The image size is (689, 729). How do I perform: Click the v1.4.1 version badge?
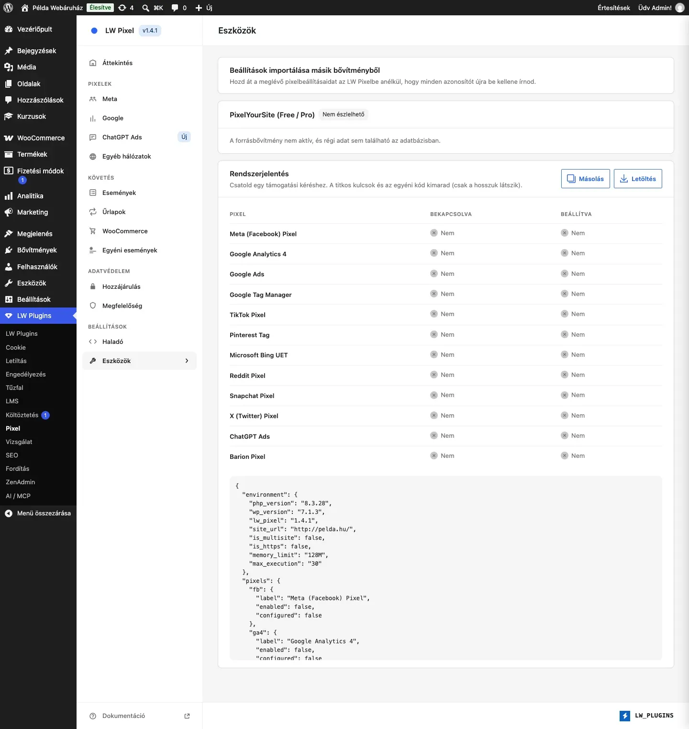click(150, 31)
